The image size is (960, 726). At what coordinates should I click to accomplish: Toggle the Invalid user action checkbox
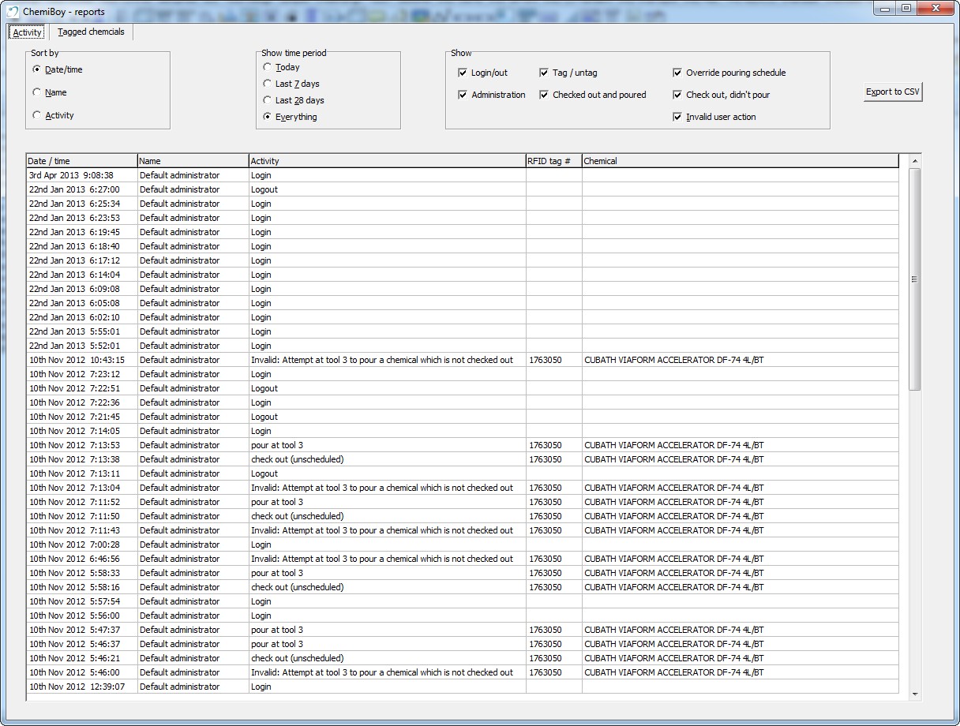tap(677, 117)
